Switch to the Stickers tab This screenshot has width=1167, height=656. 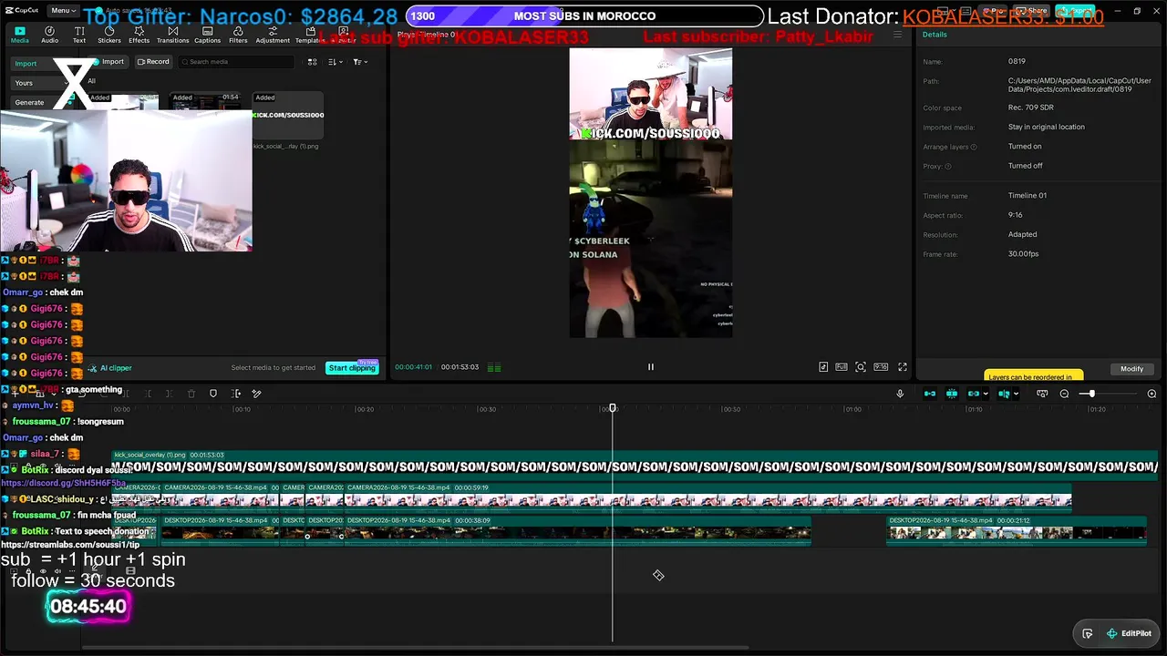point(109,35)
